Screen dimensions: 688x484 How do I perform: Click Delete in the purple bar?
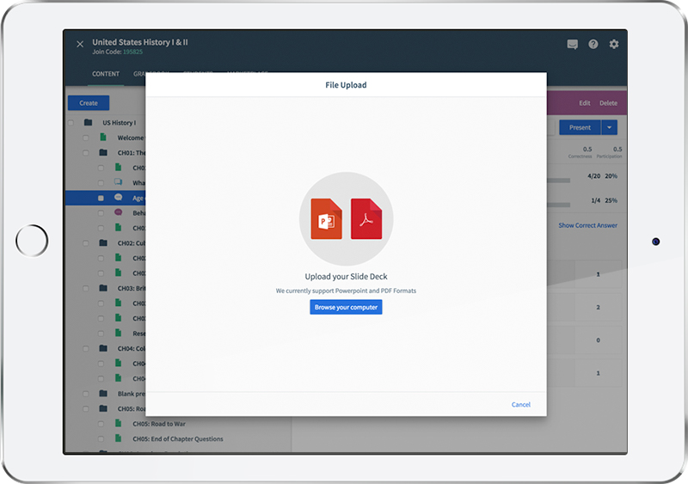tap(608, 102)
